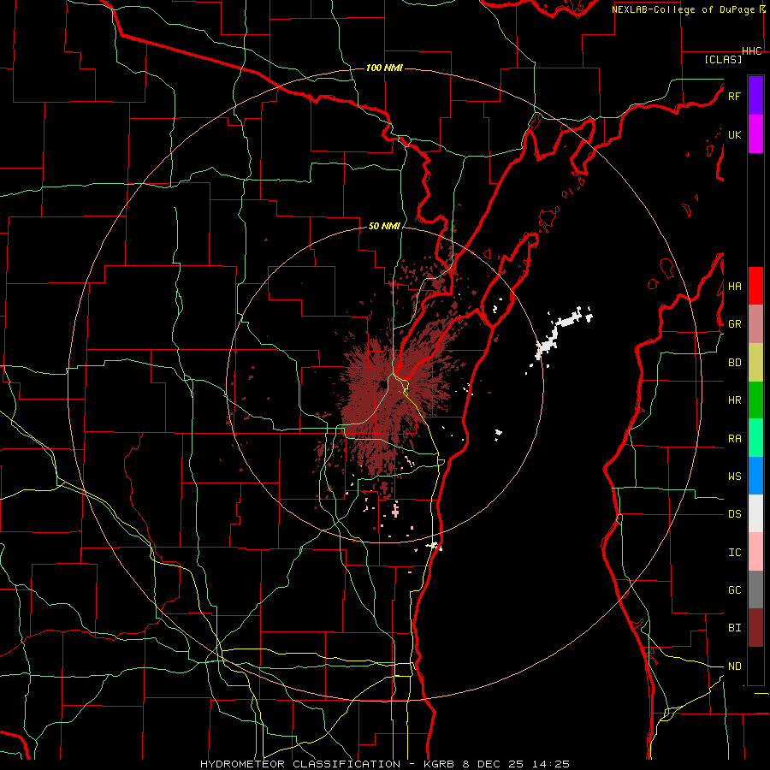Click the HR legend label

tap(734, 400)
